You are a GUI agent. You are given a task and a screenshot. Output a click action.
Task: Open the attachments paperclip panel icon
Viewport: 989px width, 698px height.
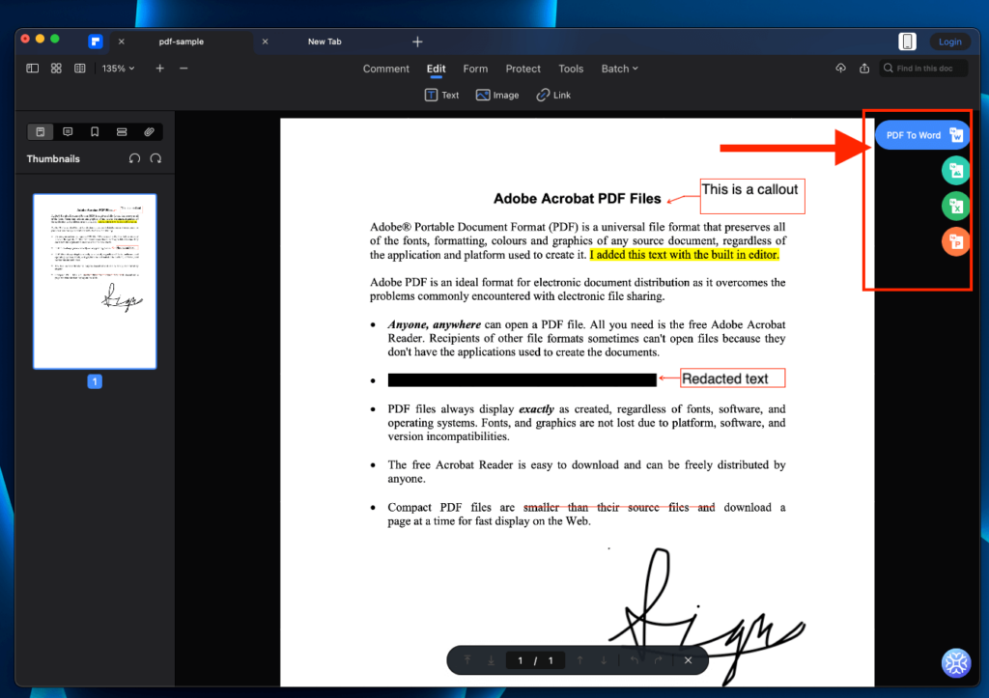[149, 132]
